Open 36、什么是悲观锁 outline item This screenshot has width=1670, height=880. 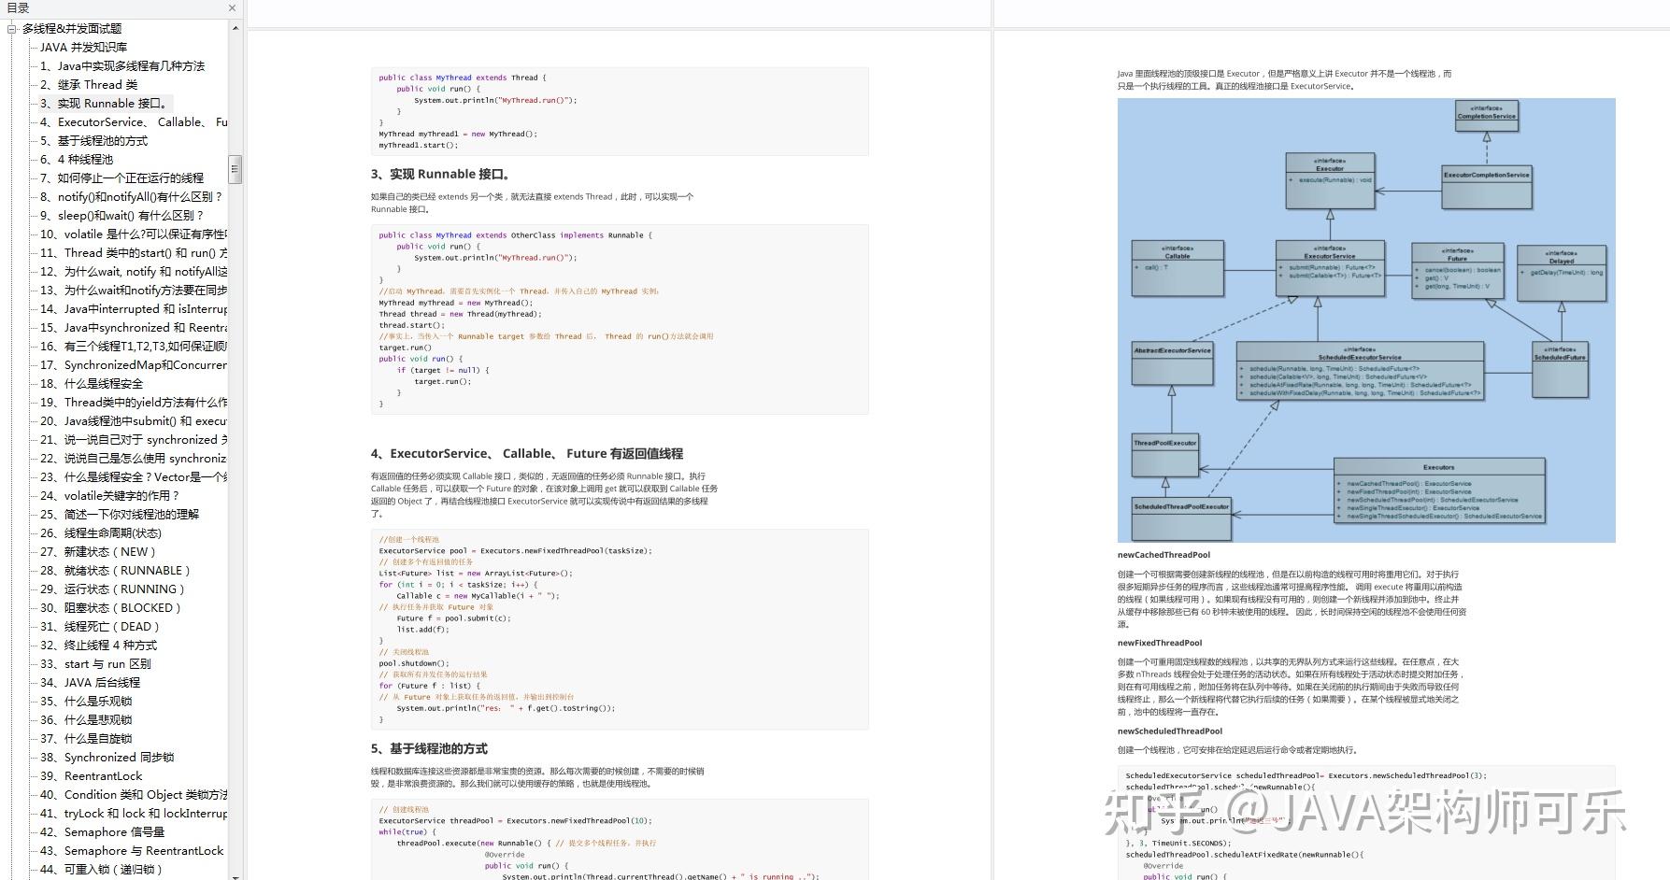[x=86, y=720]
